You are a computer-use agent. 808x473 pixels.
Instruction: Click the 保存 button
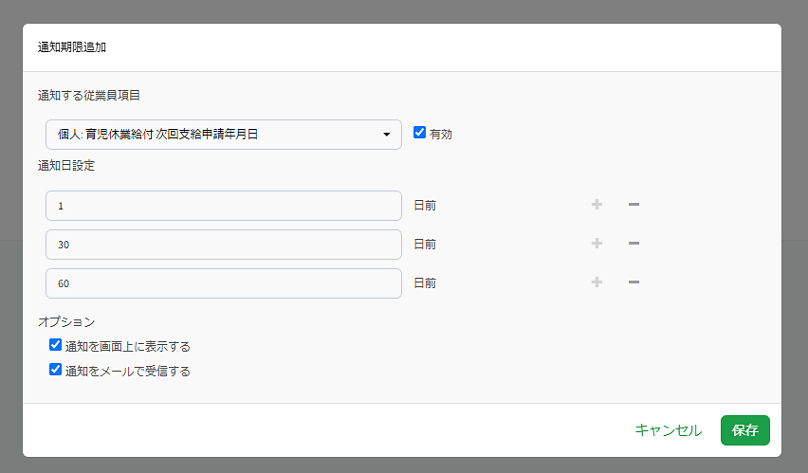(x=745, y=430)
